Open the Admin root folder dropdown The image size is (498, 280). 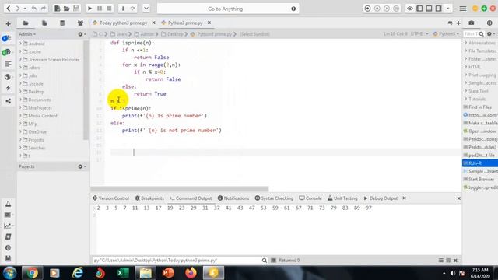27,34
